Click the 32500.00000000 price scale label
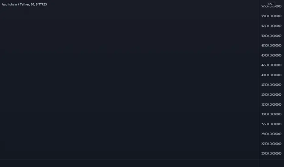 pyautogui.click(x=271, y=104)
